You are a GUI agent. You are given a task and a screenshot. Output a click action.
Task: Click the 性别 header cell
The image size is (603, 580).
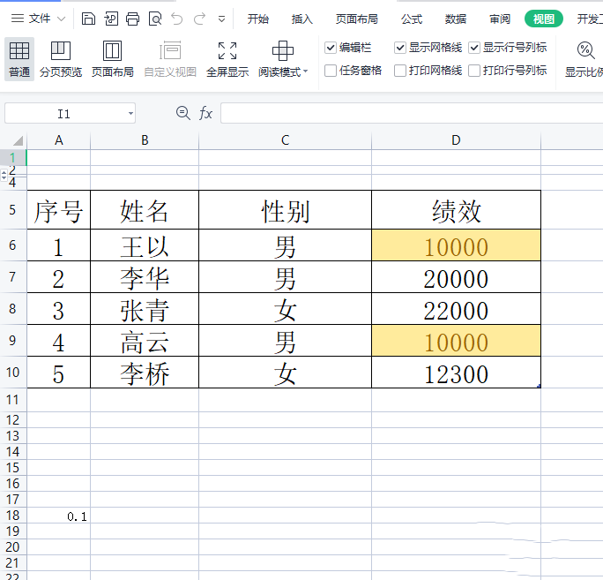[x=285, y=210]
